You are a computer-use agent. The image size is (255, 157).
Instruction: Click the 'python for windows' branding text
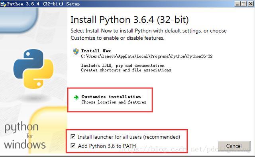[x=25, y=136]
